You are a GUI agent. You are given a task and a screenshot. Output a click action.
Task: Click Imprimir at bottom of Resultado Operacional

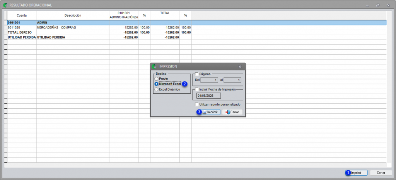356,173
